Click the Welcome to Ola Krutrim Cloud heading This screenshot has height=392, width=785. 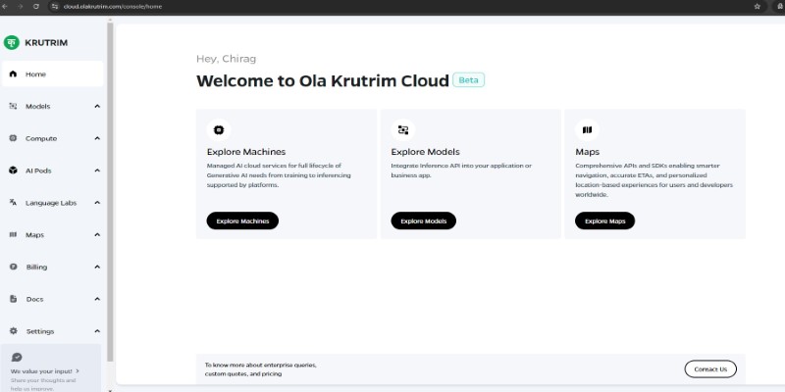pyautogui.click(x=323, y=80)
